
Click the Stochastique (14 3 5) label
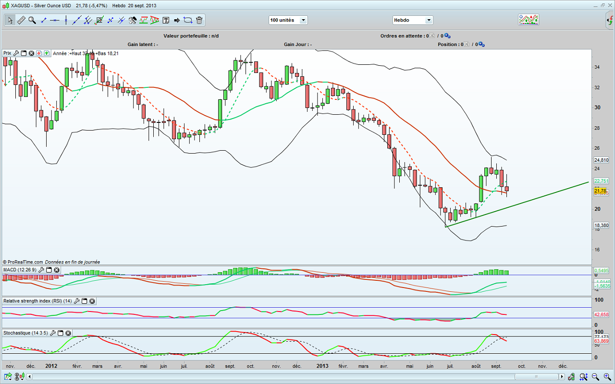[x=25, y=333]
